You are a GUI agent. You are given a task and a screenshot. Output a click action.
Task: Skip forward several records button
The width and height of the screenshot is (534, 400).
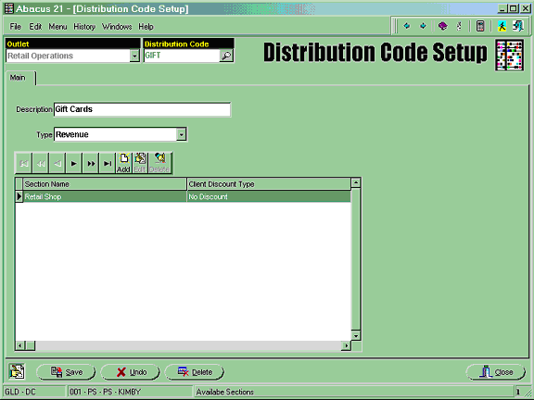91,163
